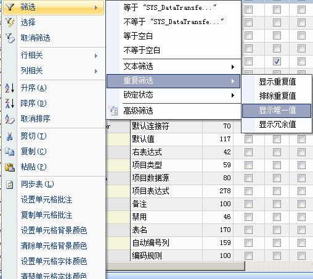Uncheck the checked checkbox in the grid
Screen dimensions: 313x279
tap(277, 61)
